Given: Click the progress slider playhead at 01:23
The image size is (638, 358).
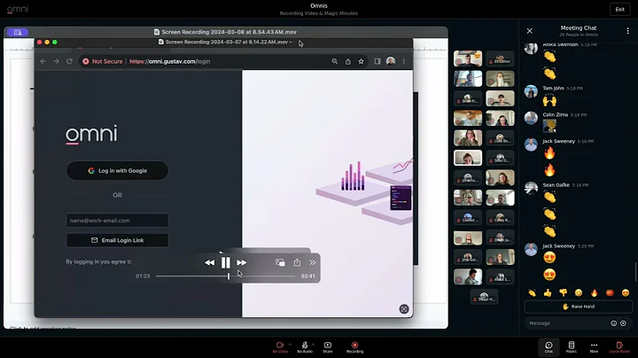Looking at the screenshot, I should point(229,276).
